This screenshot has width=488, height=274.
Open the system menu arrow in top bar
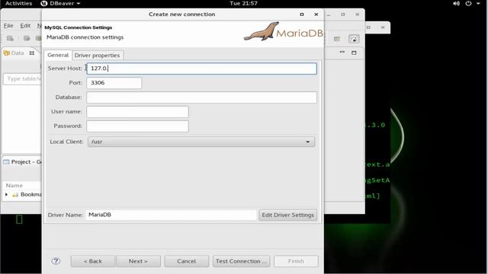pos(478,3)
